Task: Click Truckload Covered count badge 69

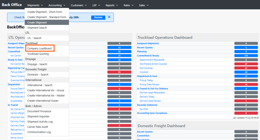Action: (246, 72)
